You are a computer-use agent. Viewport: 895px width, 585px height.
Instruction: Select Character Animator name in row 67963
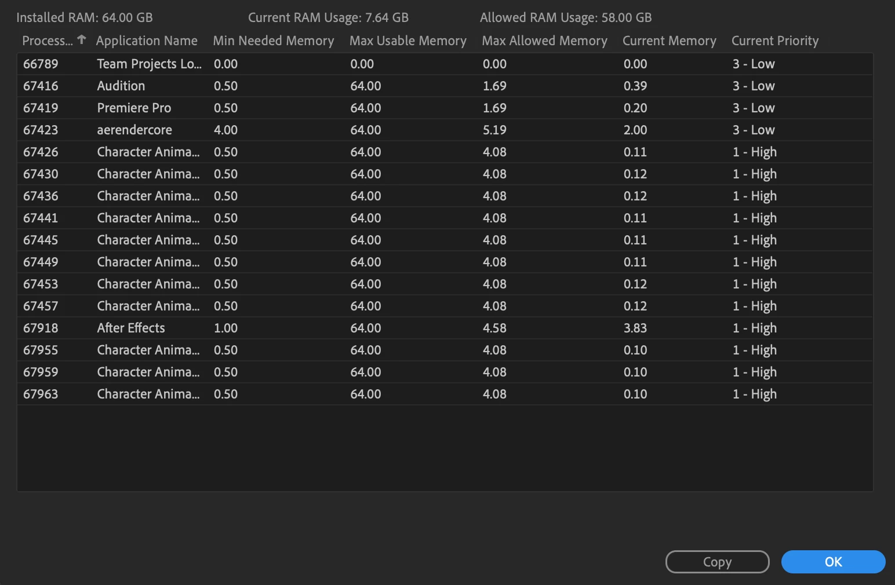148,394
